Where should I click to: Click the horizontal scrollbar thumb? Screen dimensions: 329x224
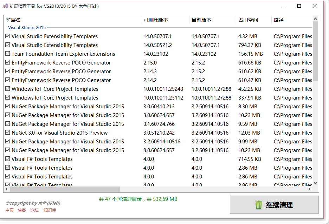(65, 189)
